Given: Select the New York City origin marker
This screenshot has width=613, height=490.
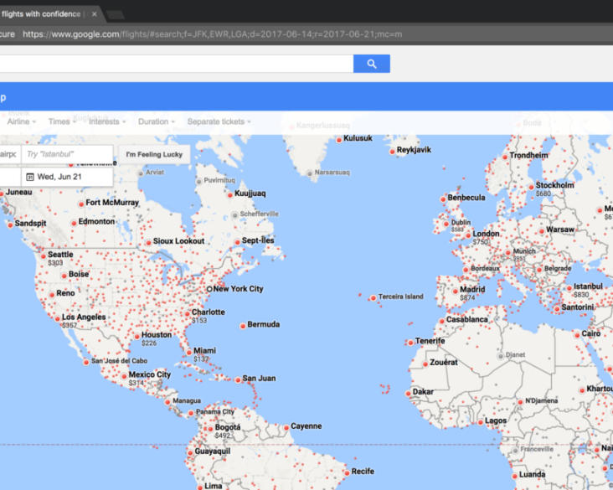Looking at the screenshot, I should [x=209, y=289].
